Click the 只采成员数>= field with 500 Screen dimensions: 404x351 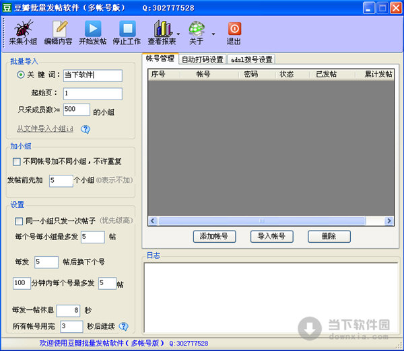[x=77, y=110]
